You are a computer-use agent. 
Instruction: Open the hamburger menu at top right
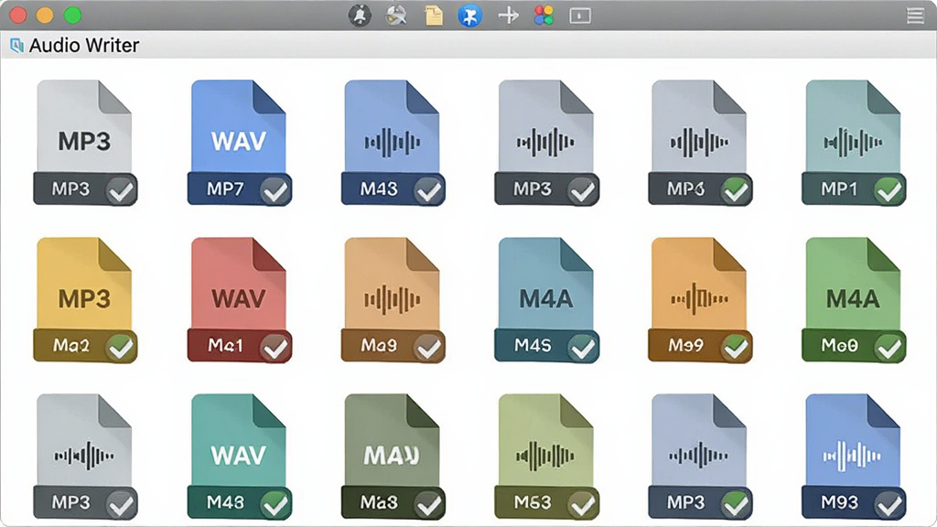(915, 16)
